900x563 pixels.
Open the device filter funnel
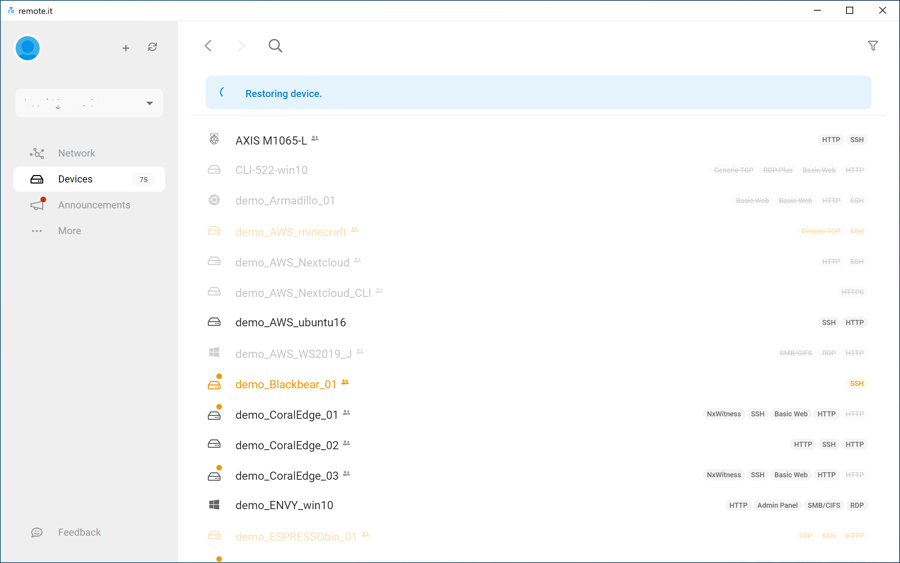[873, 46]
